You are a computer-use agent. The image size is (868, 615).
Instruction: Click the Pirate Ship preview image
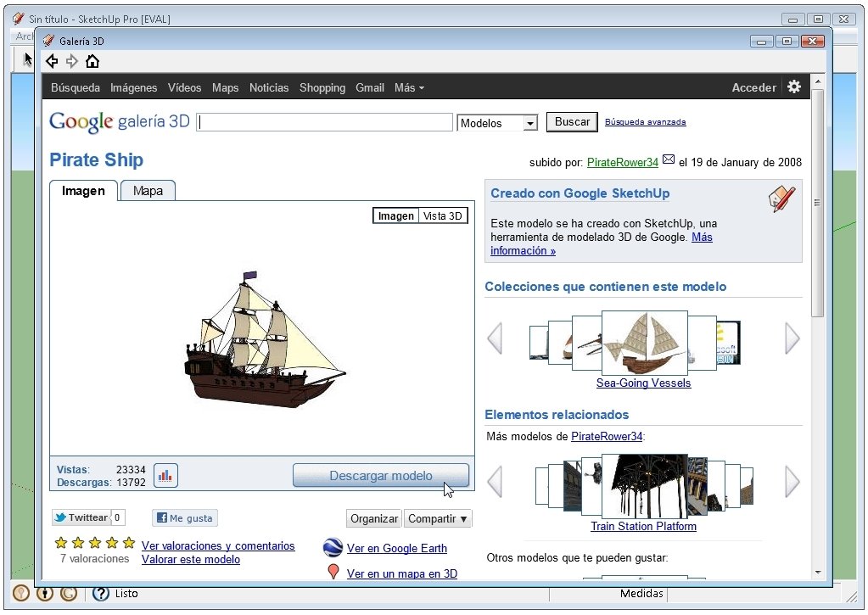pos(264,338)
